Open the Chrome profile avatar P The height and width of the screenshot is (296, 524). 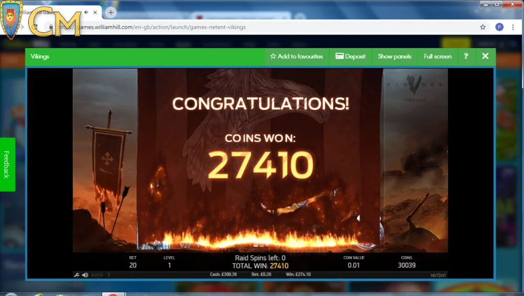pos(499,27)
